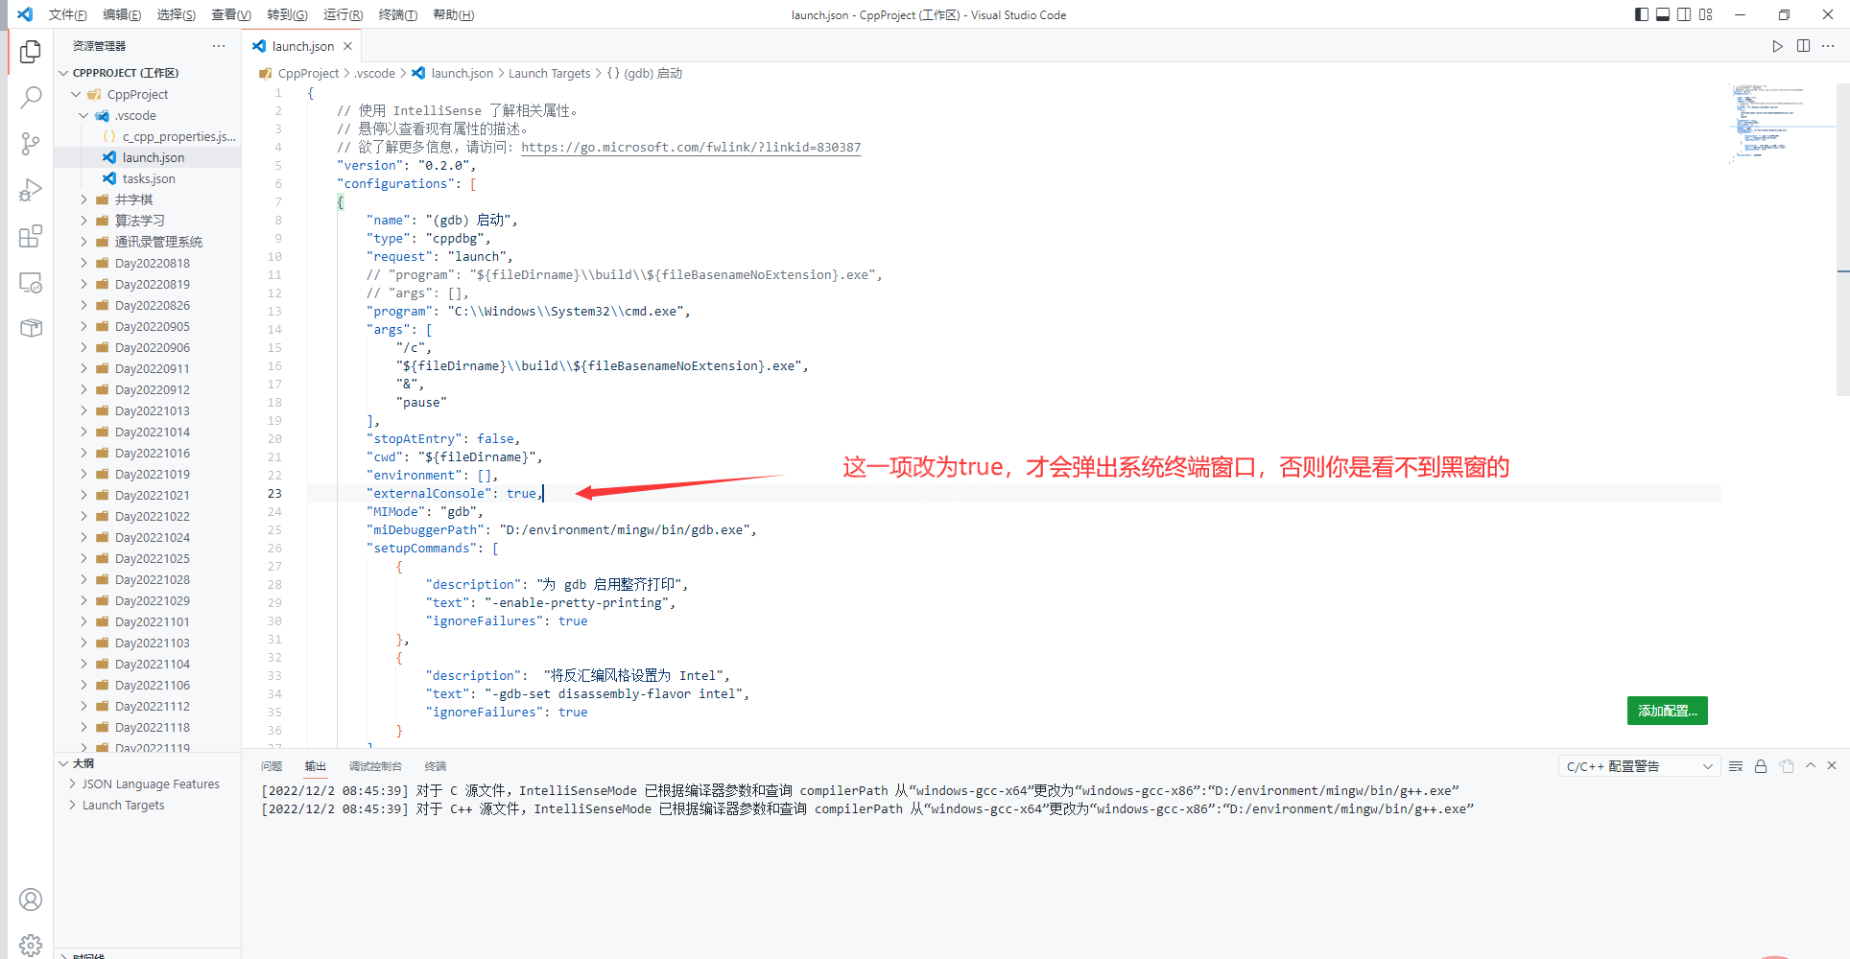Click (gdb) 启动 breadcrumb item
The width and height of the screenshot is (1850, 959).
pos(645,73)
